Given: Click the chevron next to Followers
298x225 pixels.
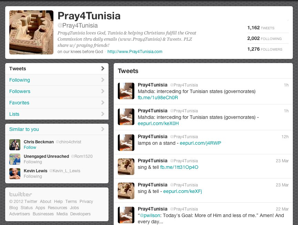Looking at the screenshot, I should point(103,91).
